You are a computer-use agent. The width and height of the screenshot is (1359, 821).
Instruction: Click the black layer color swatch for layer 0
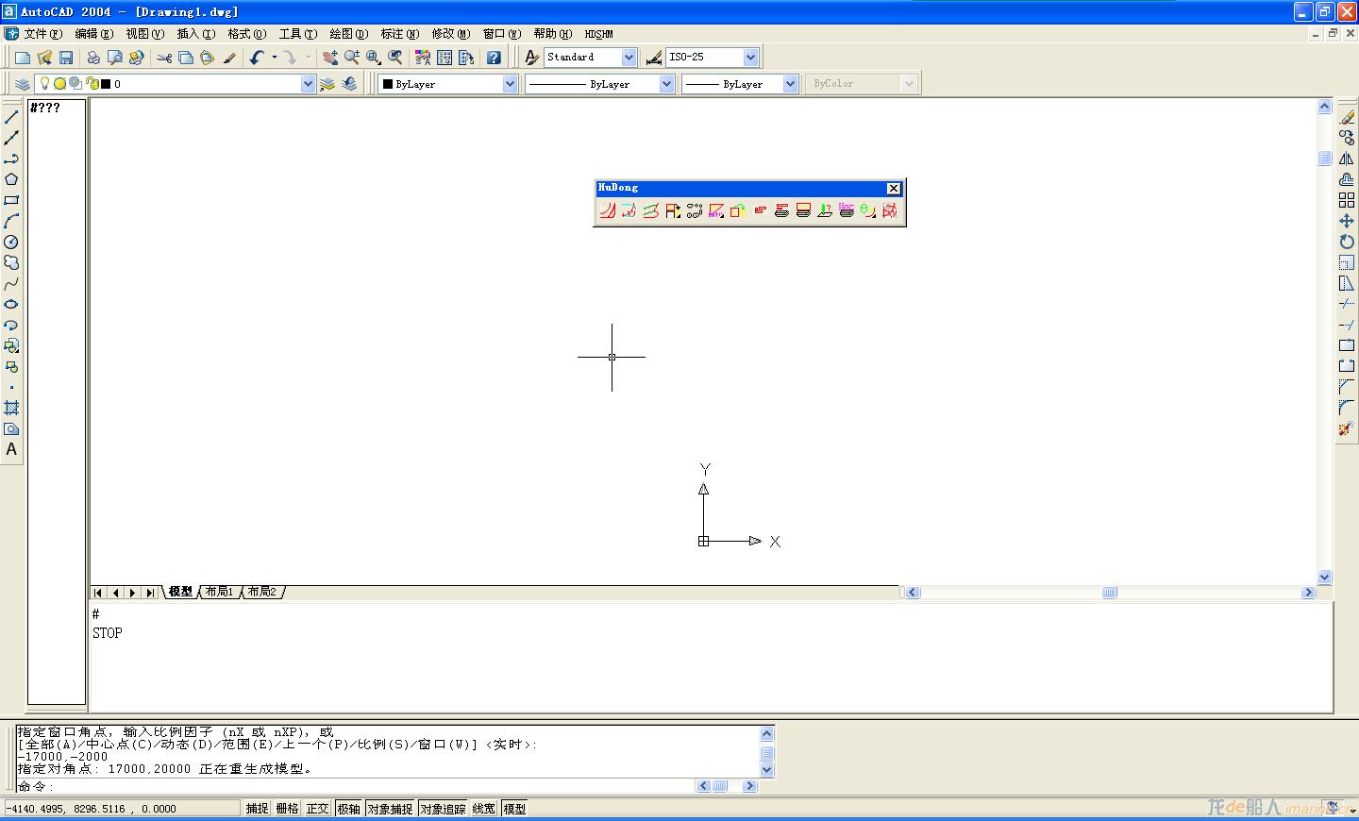(x=106, y=84)
